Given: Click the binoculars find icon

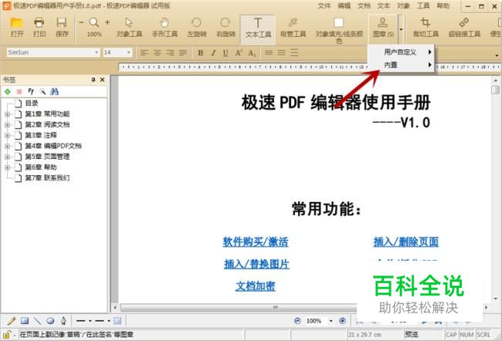Looking at the screenshot, I should pyautogui.click(x=54, y=92).
